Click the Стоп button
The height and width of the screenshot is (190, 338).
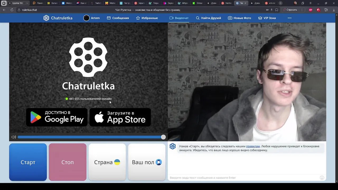point(68,162)
